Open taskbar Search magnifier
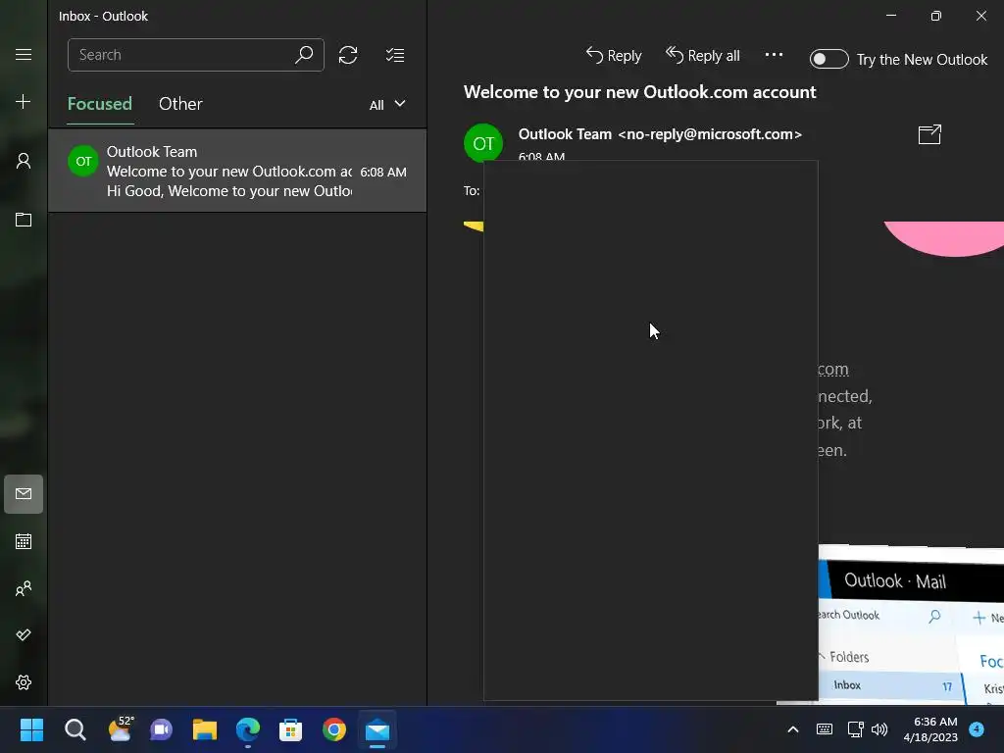The height and width of the screenshot is (753, 1004). click(x=75, y=729)
